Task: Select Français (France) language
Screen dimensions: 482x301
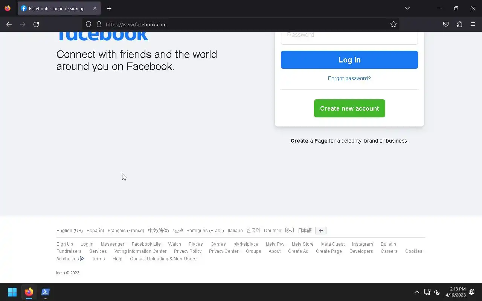Action: (x=126, y=231)
